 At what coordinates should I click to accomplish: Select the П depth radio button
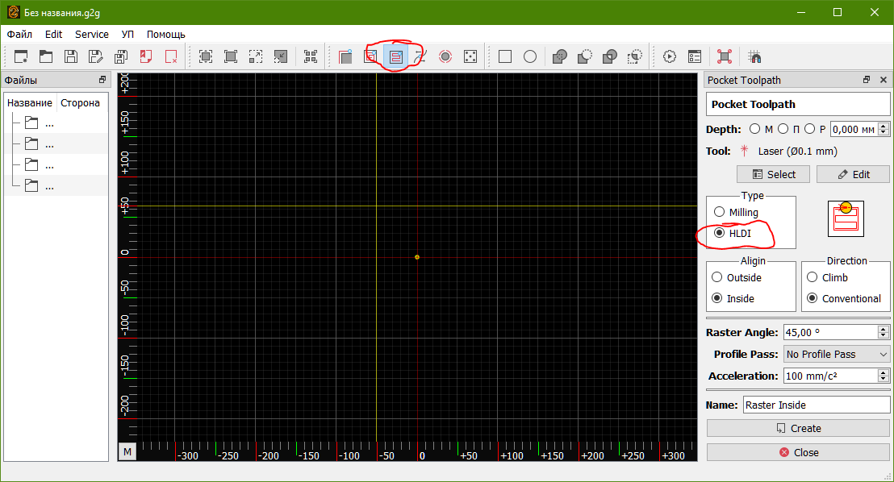[783, 129]
